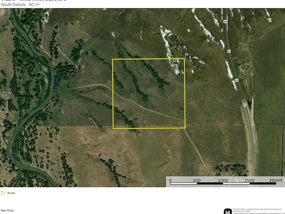Click the black 'id.' logo icon

228,211
